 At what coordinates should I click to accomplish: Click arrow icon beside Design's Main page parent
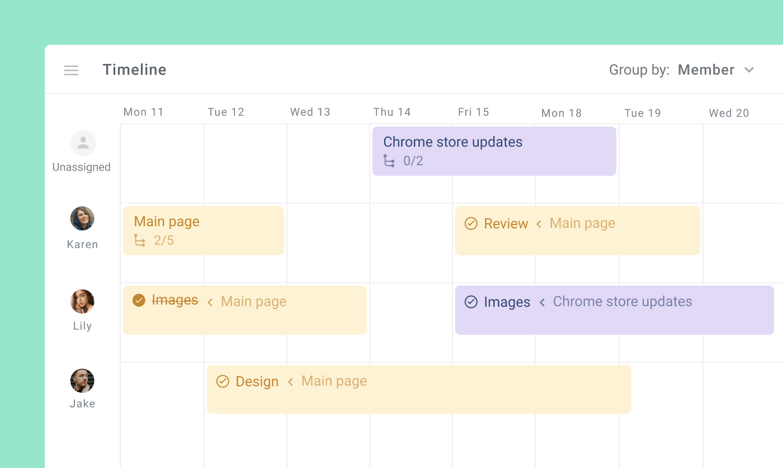(x=290, y=382)
